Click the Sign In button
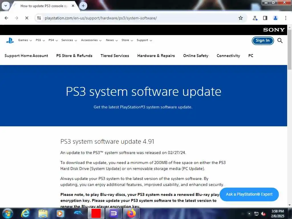Viewport: 292px width, 219px height. tap(263, 40)
